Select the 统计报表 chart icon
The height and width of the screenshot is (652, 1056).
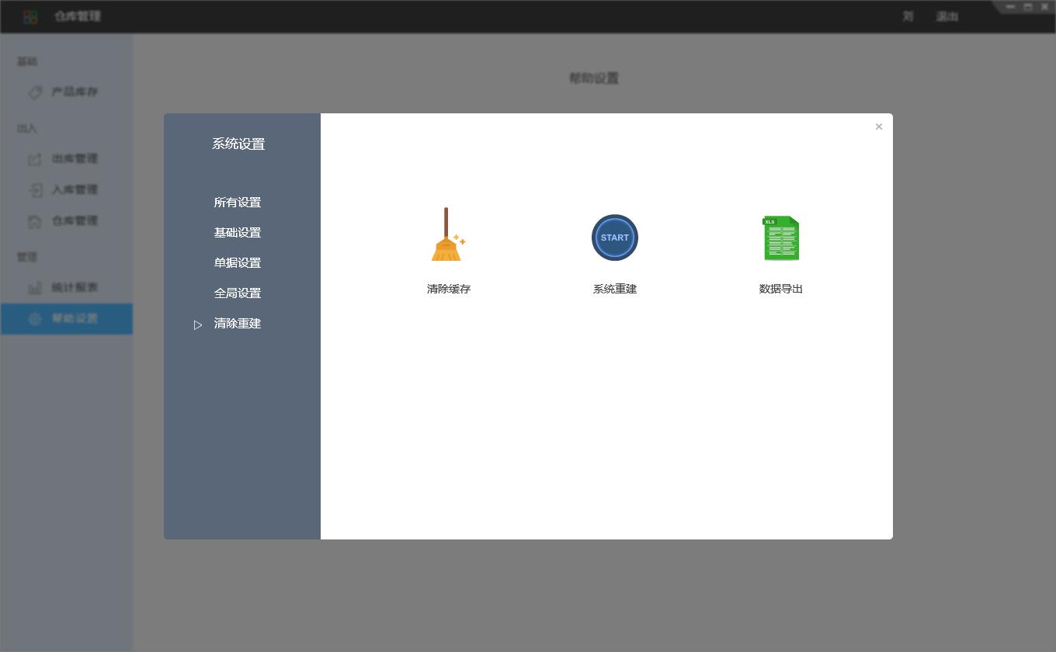35,288
